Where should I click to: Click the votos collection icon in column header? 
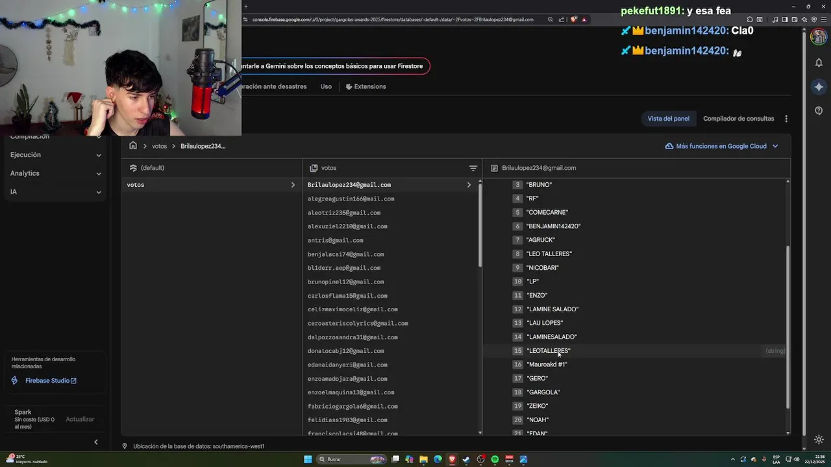point(314,168)
